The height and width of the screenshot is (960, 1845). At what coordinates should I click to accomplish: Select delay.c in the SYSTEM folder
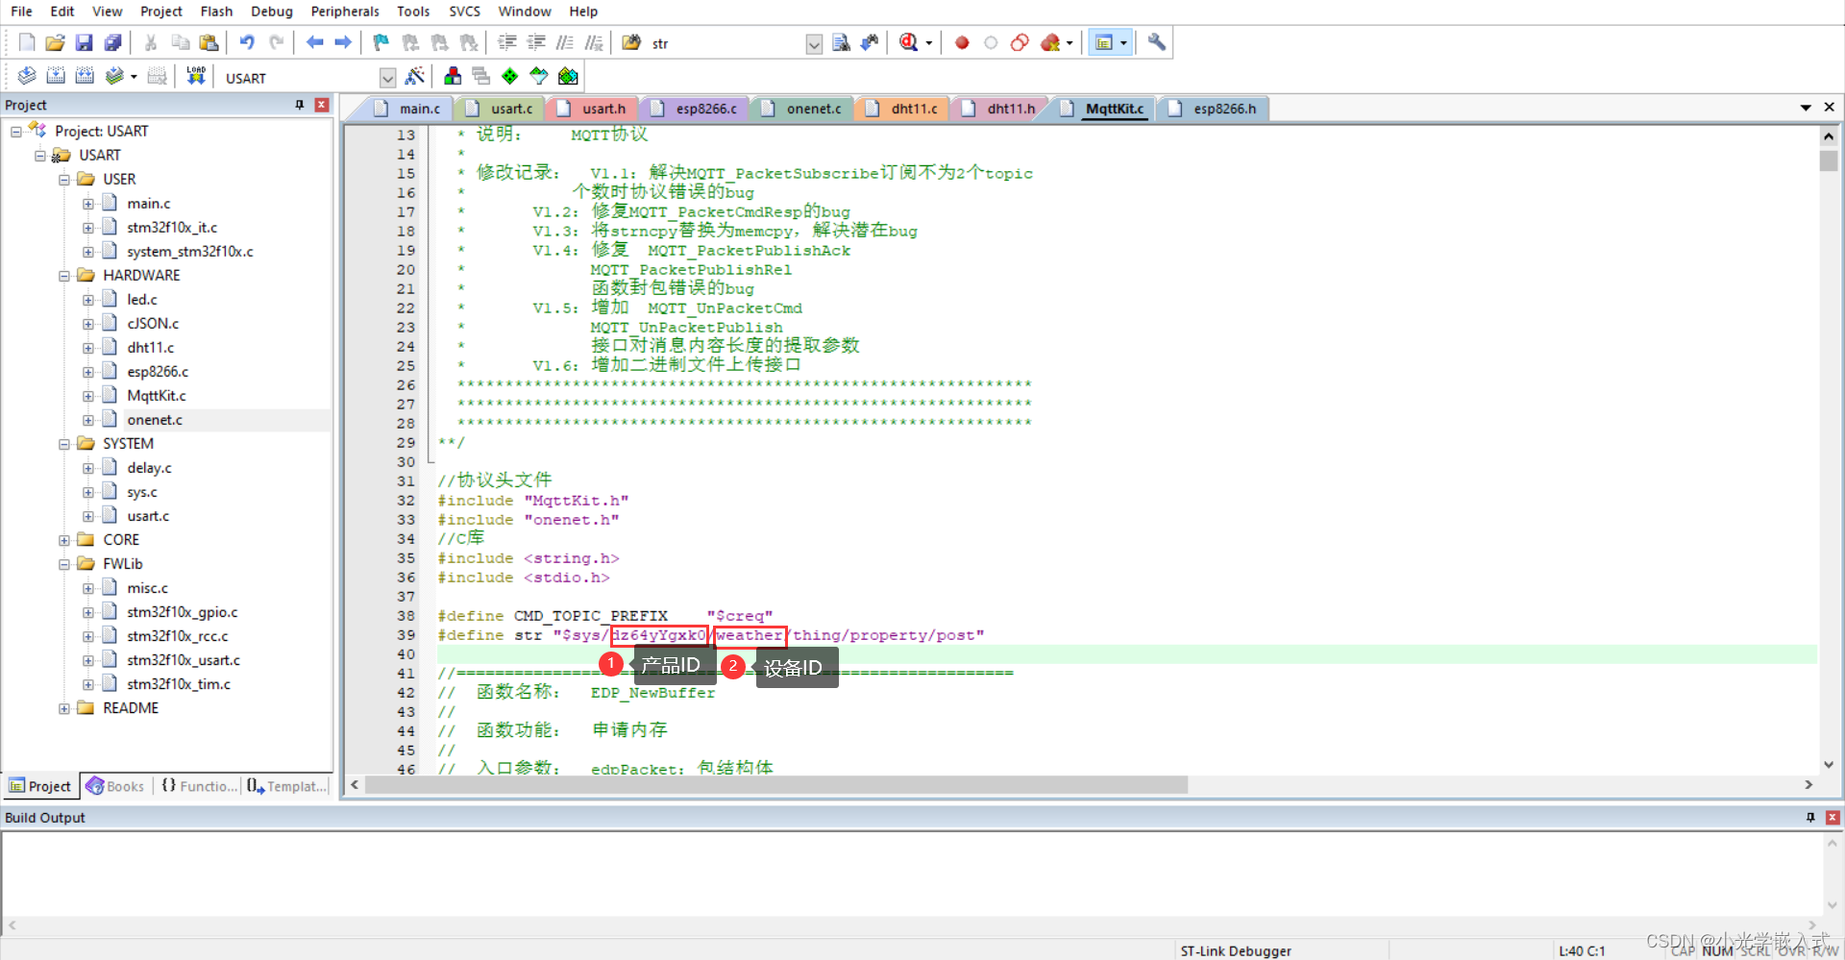pos(149,468)
